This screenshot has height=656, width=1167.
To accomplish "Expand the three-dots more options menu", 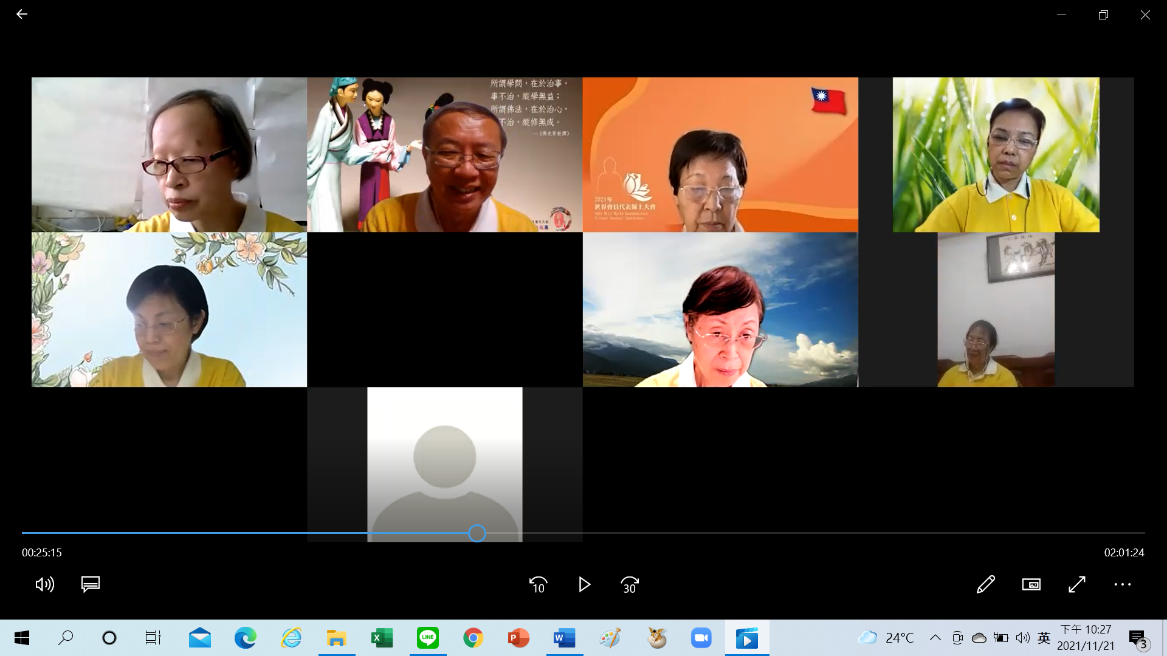I will 1122,584.
